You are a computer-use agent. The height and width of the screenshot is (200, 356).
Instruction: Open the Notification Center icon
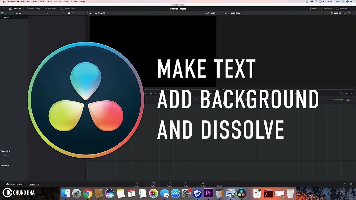352,1
